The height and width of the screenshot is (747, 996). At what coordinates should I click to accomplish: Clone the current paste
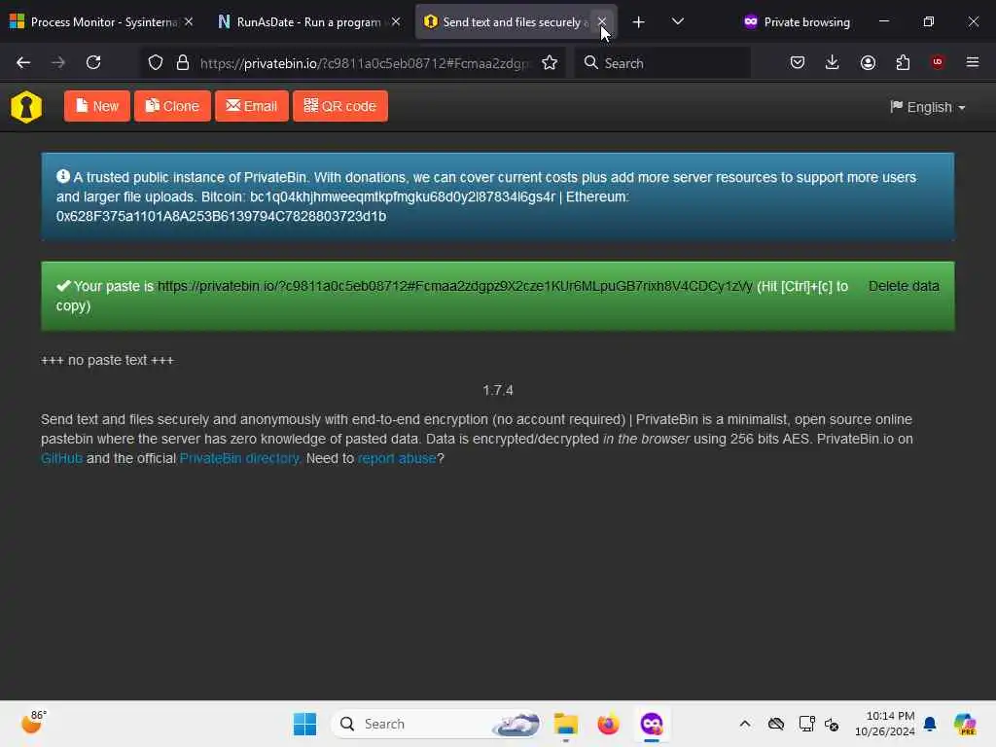point(172,106)
